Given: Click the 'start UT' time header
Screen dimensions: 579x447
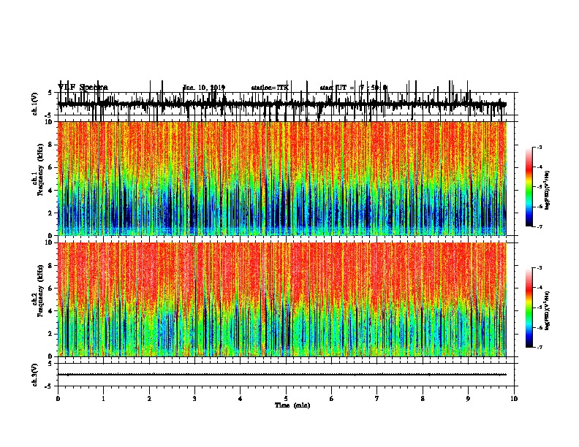Looking at the screenshot, I should point(353,88).
